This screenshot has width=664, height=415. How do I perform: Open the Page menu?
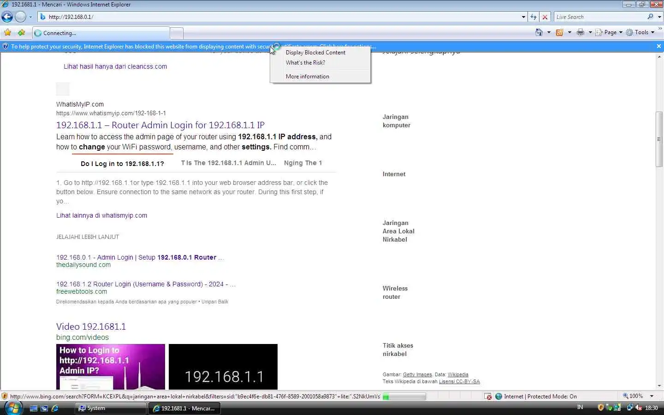[609, 32]
